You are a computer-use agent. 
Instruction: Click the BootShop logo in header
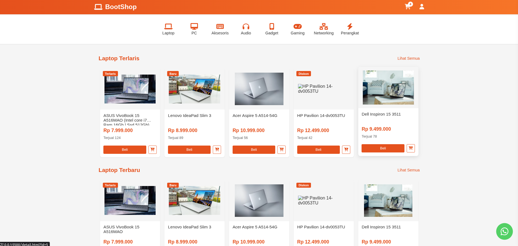point(115,7)
